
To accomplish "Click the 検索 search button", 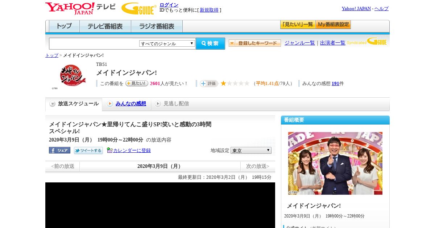I will point(210,43).
